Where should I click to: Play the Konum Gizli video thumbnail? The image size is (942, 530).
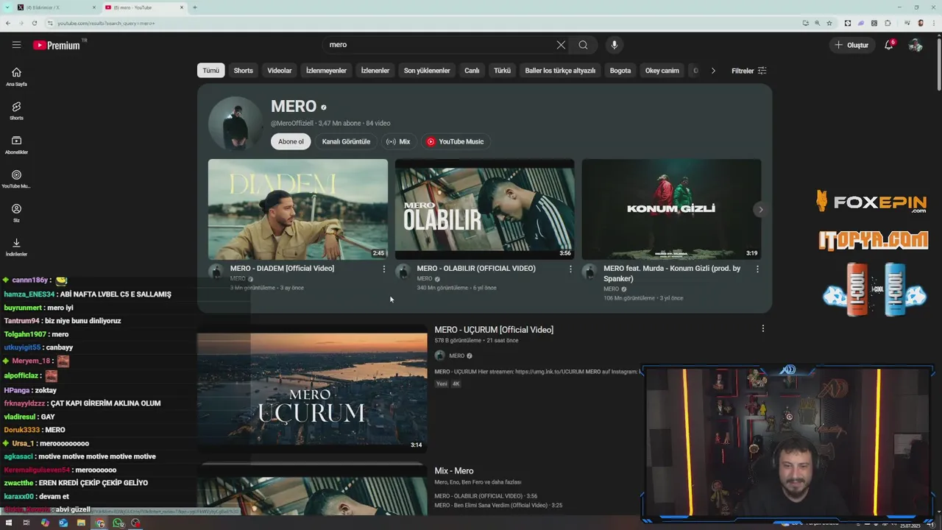[672, 209]
